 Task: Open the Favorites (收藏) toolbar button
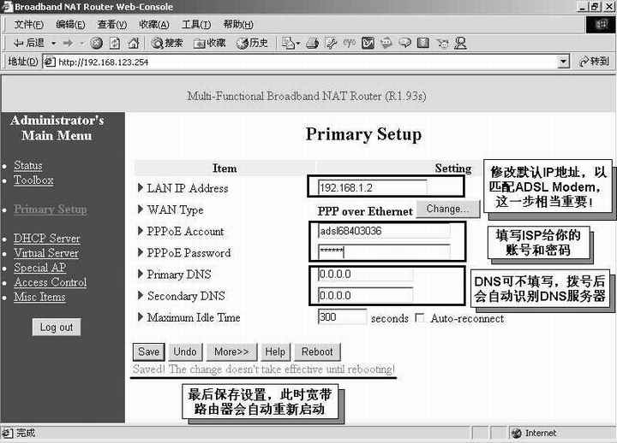210,44
